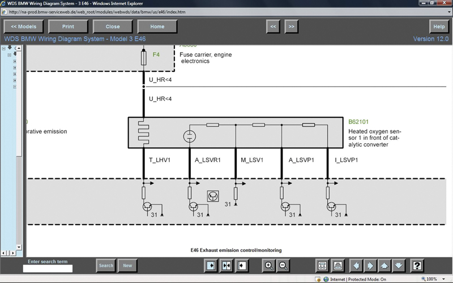Click the circular cell symbol in sensor box
This screenshot has width=453, height=283.
pyautogui.click(x=190, y=136)
